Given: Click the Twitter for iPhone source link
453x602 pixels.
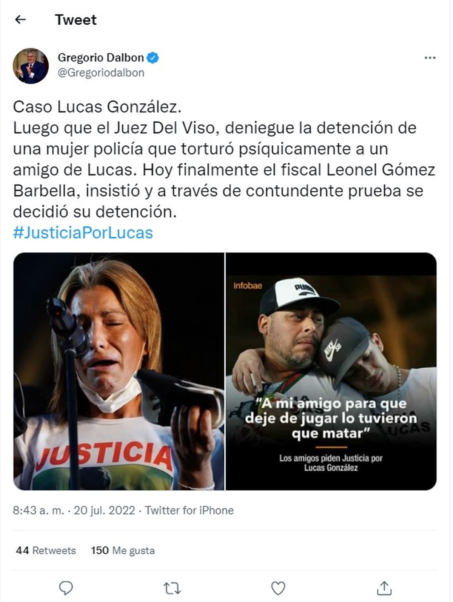Looking at the screenshot, I should click(x=190, y=510).
